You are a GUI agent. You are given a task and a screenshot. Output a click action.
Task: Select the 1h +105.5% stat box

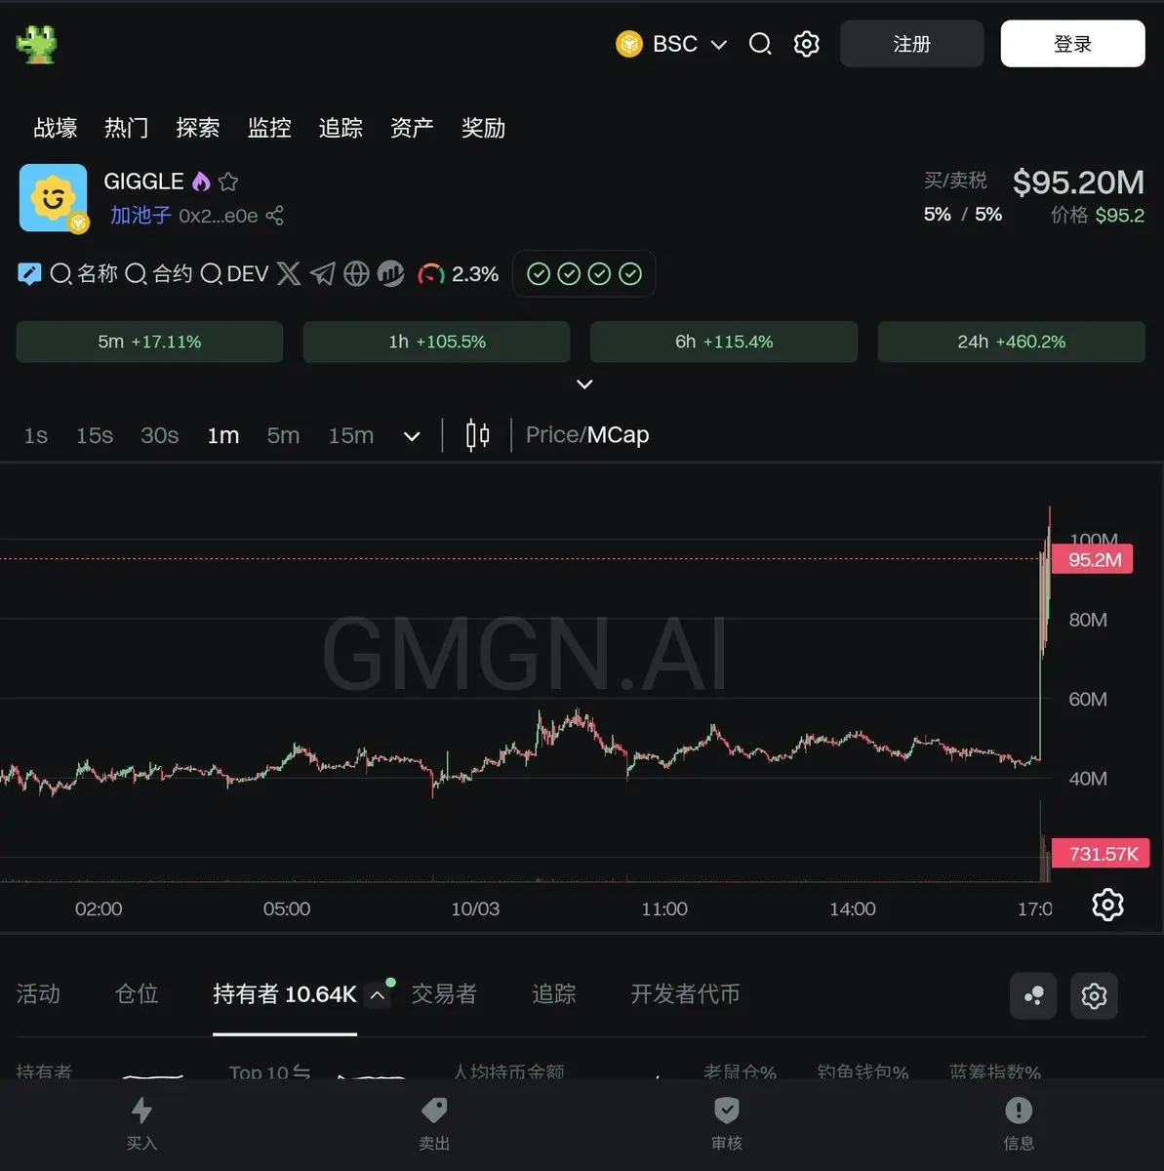[x=436, y=342]
